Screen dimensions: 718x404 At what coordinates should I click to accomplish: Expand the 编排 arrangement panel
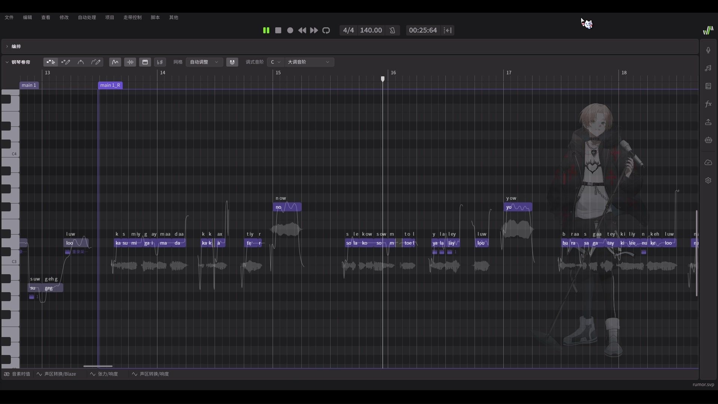click(x=7, y=46)
